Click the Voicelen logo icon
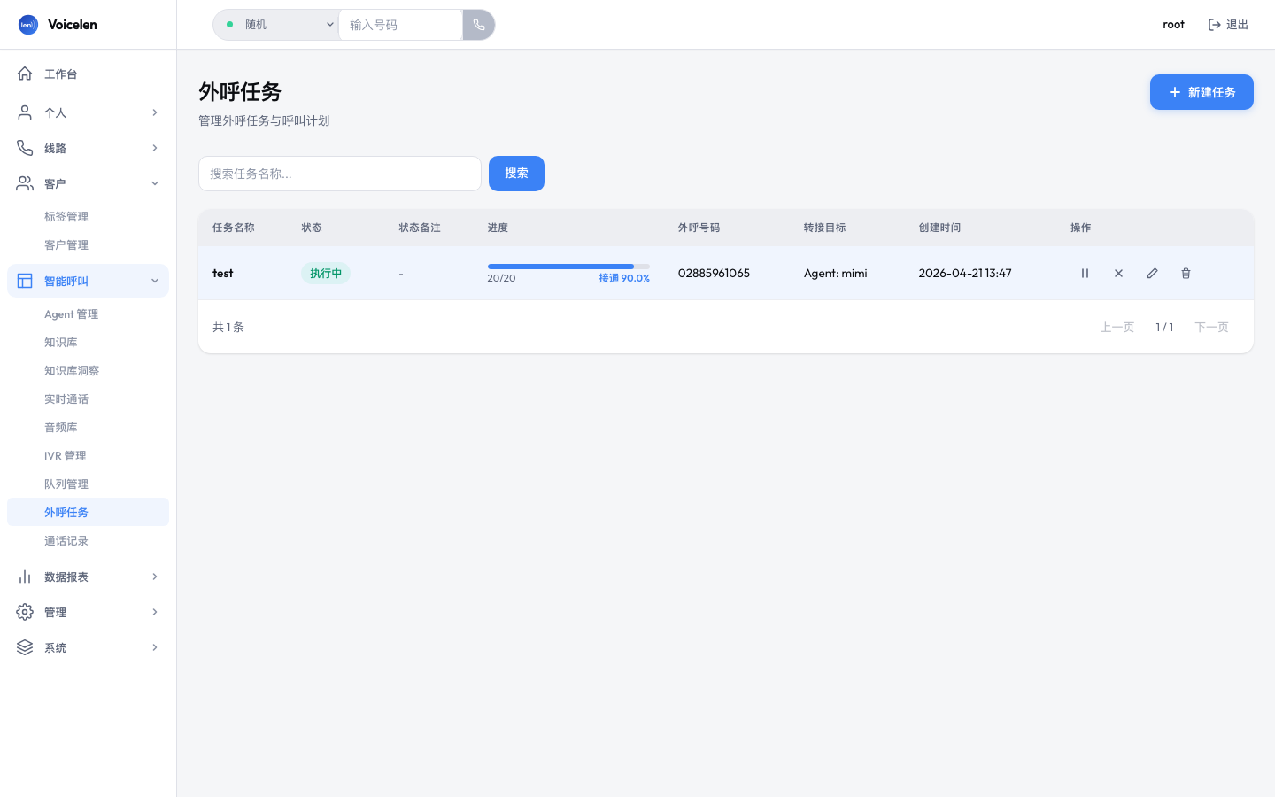The height and width of the screenshot is (797, 1275). point(28,25)
